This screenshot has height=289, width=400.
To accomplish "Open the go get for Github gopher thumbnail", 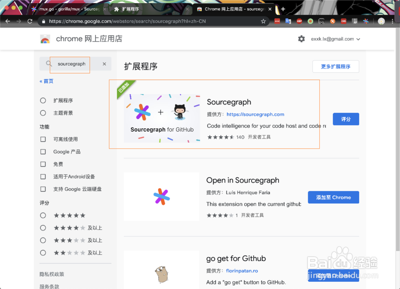I will point(162,270).
